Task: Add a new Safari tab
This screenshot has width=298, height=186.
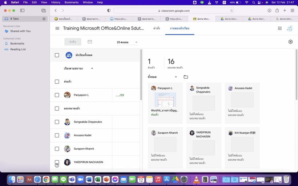Action: pyautogui.click(x=285, y=11)
